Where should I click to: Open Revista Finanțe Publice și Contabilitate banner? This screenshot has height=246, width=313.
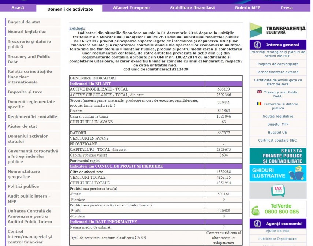[278, 156]
